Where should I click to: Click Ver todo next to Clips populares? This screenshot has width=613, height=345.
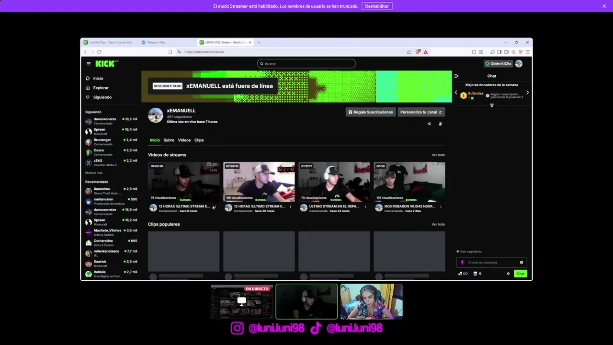tap(438, 224)
